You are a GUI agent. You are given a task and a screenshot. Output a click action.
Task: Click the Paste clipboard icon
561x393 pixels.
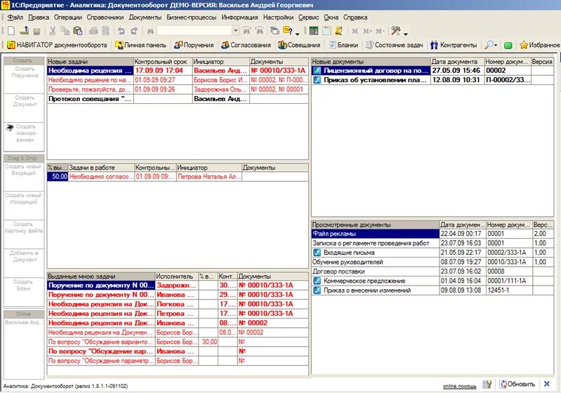78,31
